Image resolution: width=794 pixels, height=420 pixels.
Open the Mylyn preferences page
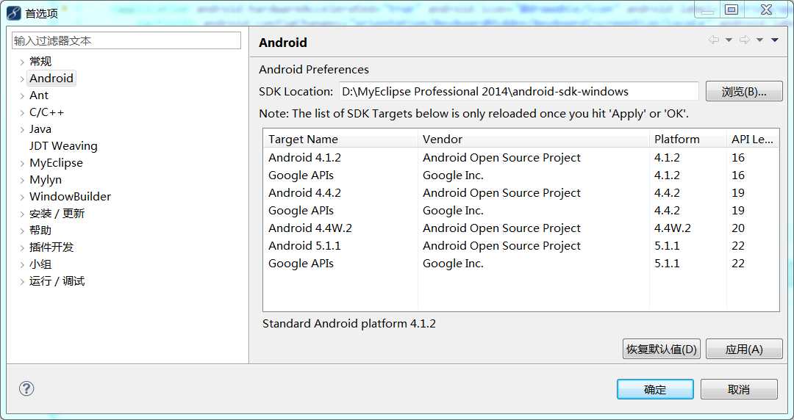tap(46, 180)
